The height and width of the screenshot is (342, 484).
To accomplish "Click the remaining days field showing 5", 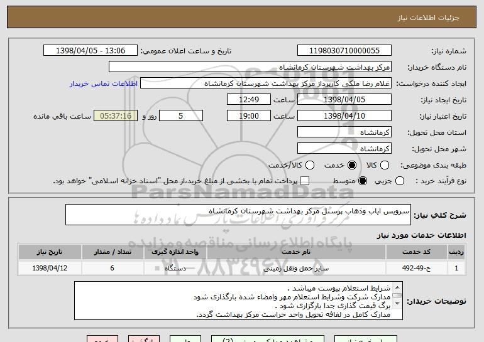I will click(181, 116).
